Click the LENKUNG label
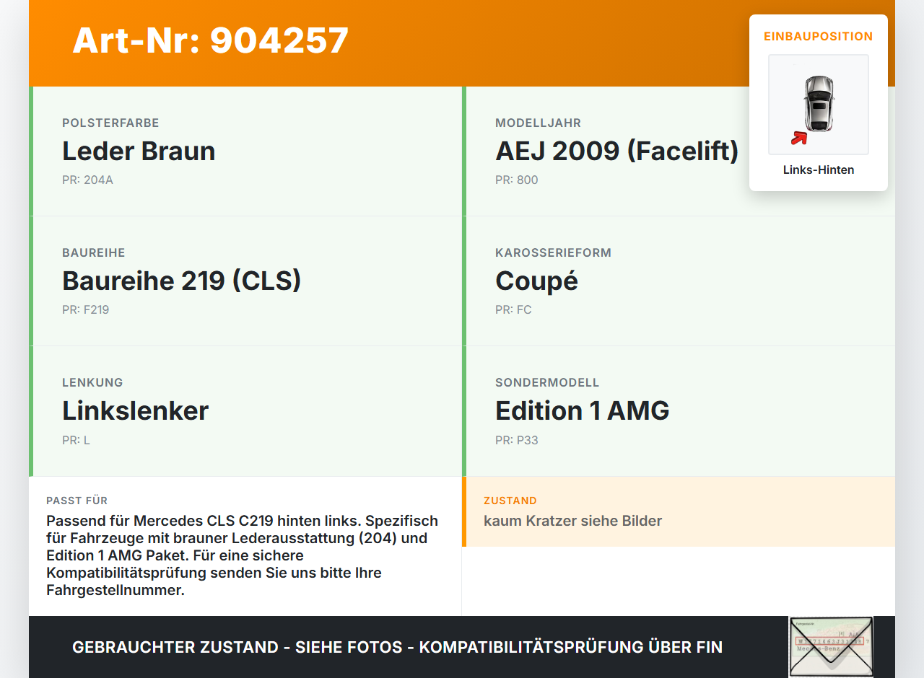 92,383
